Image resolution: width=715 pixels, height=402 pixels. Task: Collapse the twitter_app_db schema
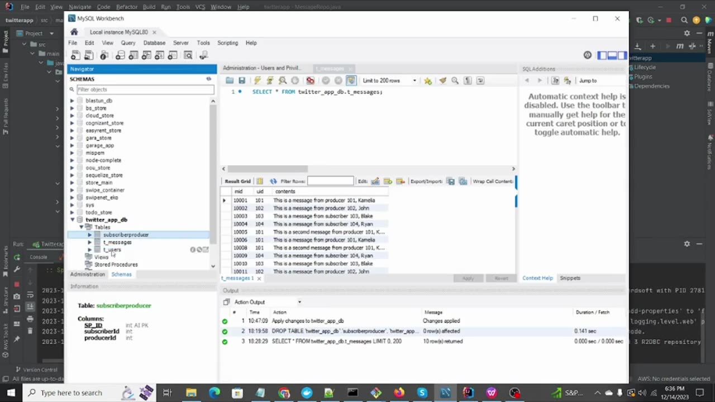(x=72, y=220)
